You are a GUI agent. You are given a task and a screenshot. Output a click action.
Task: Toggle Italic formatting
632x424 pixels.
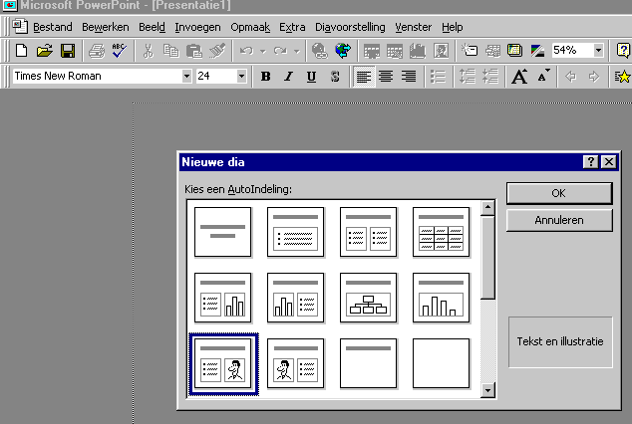pyautogui.click(x=288, y=76)
